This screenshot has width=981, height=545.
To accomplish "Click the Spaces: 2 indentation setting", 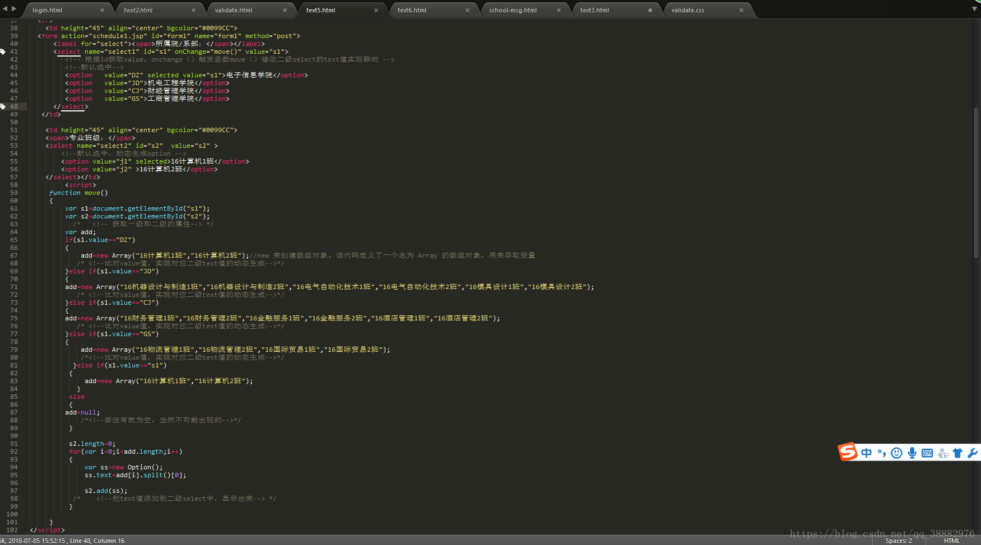I will 899,541.
